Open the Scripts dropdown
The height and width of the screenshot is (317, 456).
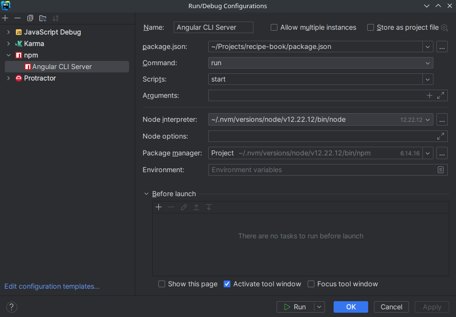pyautogui.click(x=427, y=79)
